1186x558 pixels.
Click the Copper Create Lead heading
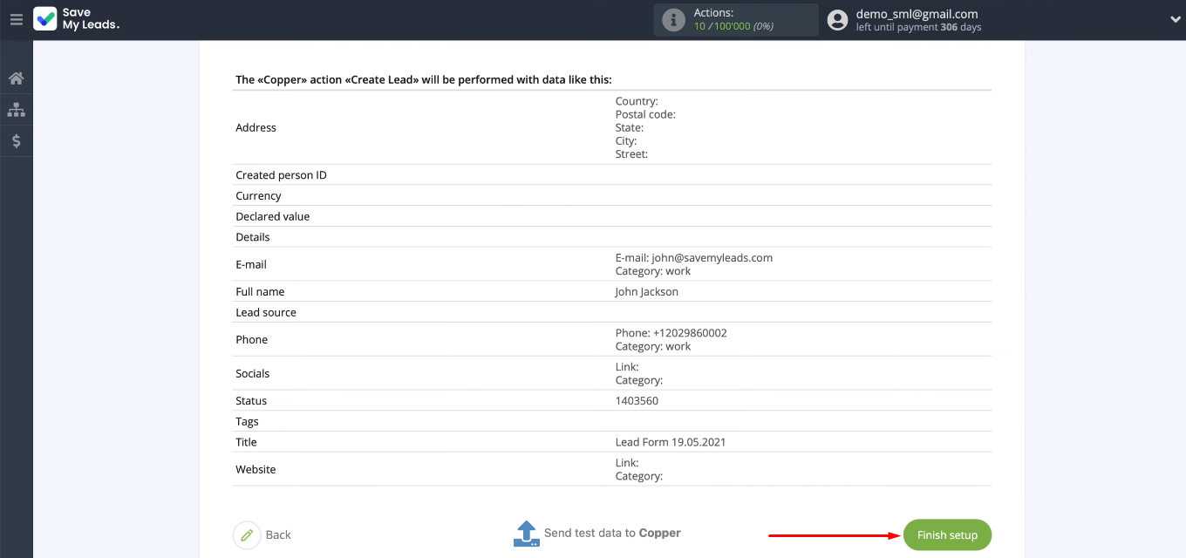423,79
